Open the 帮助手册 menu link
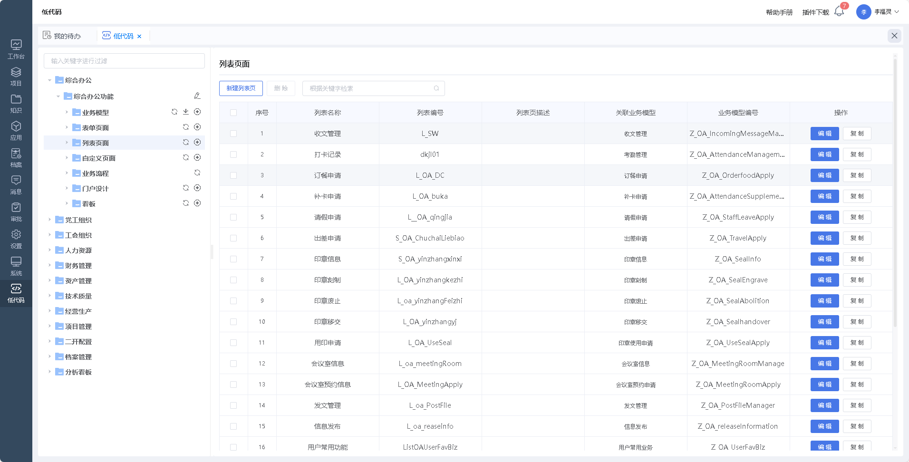Screen dimensions: 909x462 click(x=779, y=12)
